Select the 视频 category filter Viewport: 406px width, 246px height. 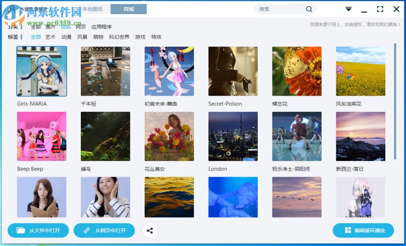tap(65, 27)
